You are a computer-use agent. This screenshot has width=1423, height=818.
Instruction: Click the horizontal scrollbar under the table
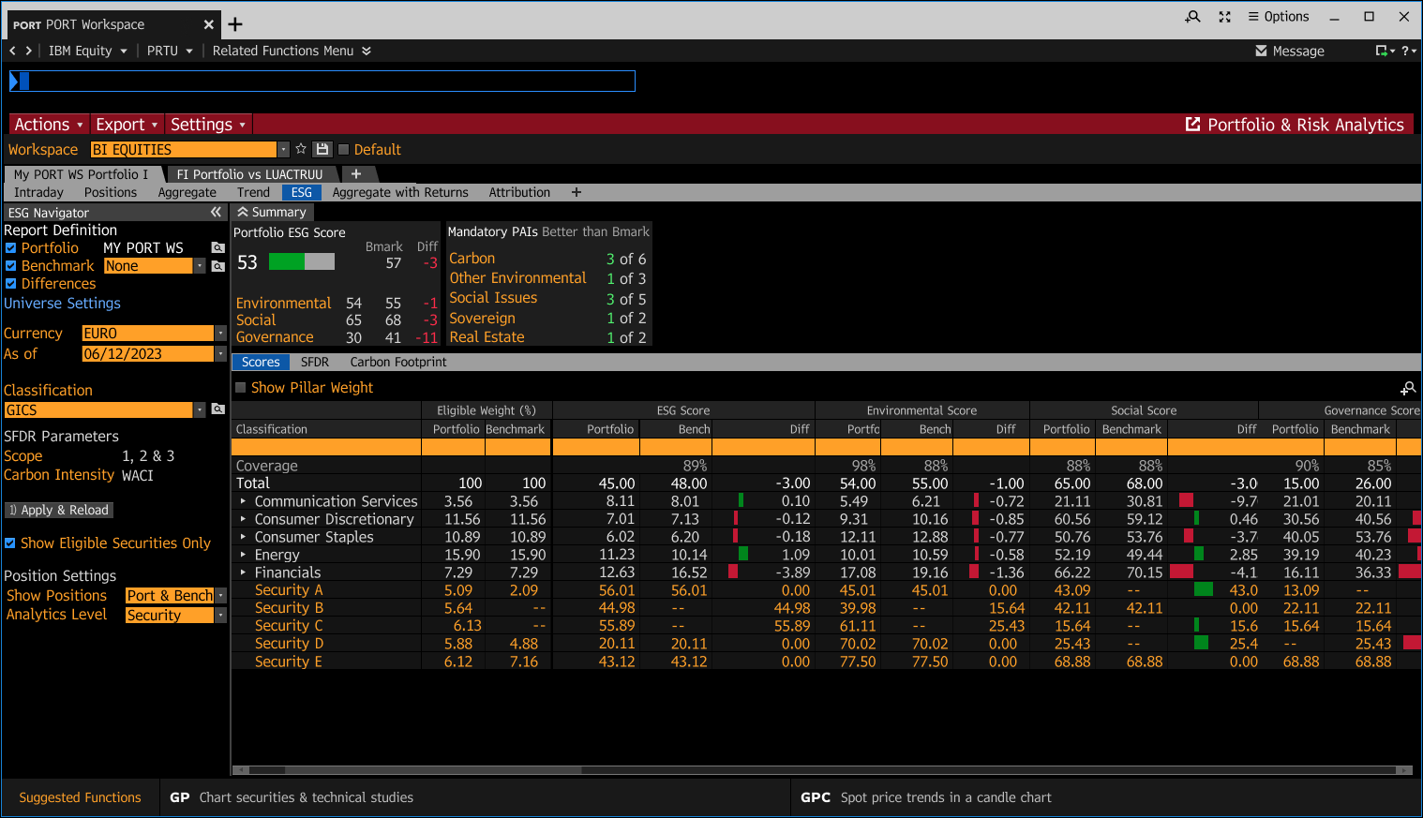coord(822,770)
